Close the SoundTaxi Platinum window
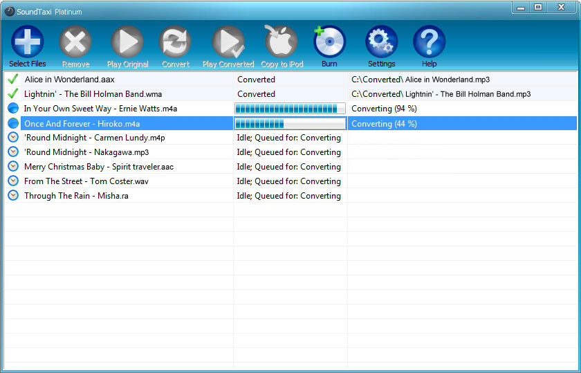This screenshot has width=581, height=373. [x=562, y=8]
